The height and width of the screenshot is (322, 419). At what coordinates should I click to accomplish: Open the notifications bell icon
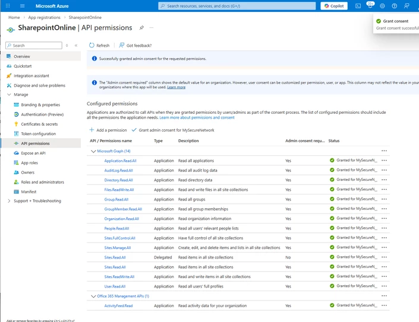coord(370,5)
